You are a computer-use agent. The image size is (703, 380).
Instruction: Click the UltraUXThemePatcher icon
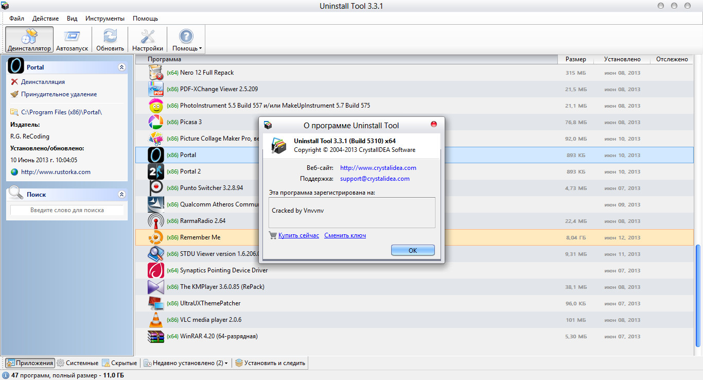pyautogui.click(x=156, y=303)
